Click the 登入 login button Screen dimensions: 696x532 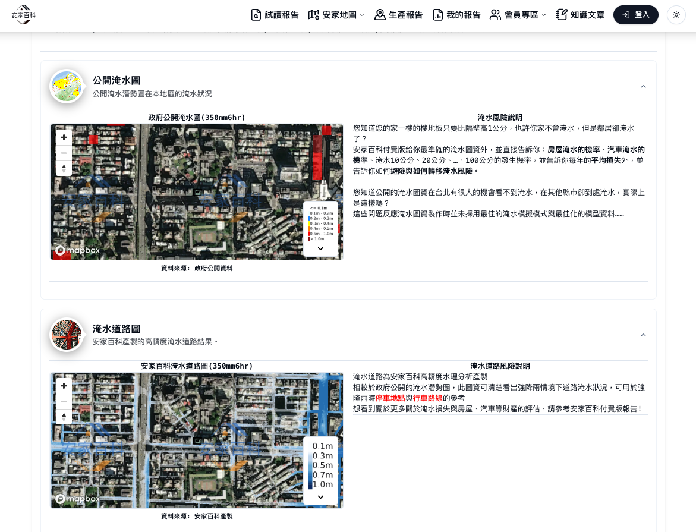click(x=635, y=15)
